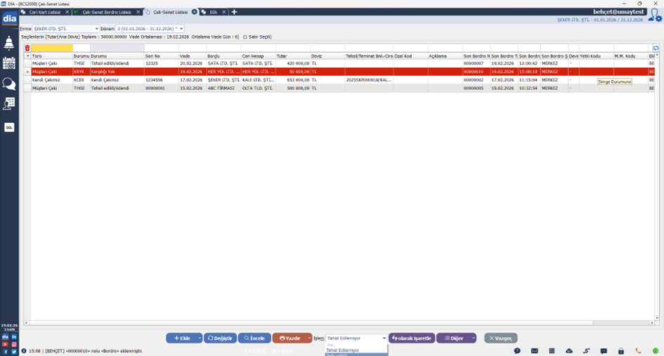Click the grid refresh icon at top right
664x356 pixels.
click(656, 48)
